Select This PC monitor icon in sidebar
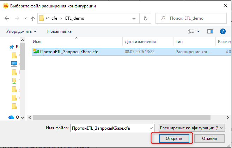 (x=14, y=64)
